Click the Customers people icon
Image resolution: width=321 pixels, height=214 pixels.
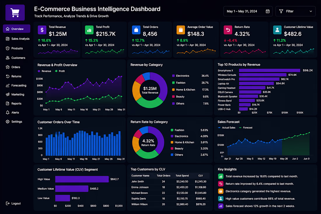point(8,58)
